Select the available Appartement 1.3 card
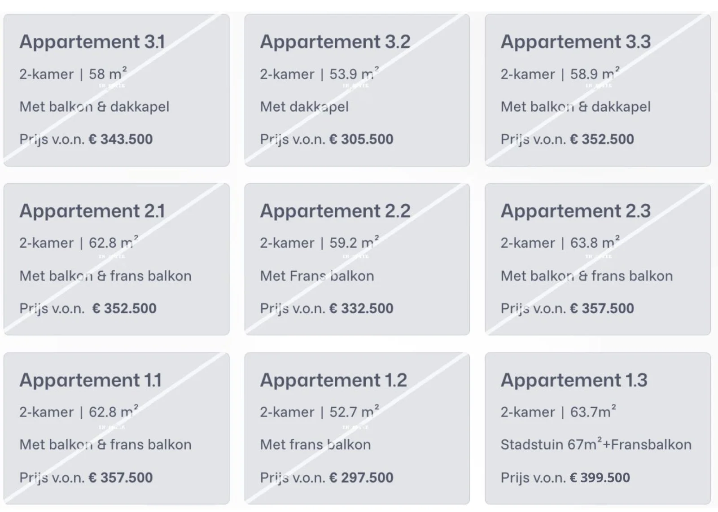 (597, 428)
